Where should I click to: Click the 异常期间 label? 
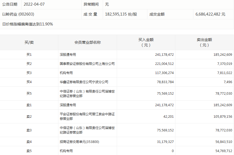(91, 4)
